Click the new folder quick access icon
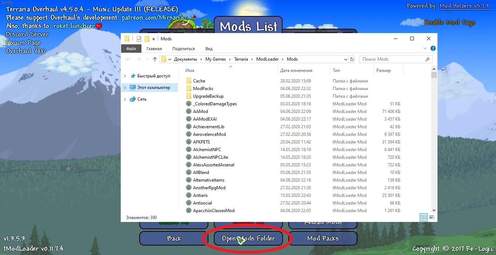This screenshot has width=496, height=255. 147,39
